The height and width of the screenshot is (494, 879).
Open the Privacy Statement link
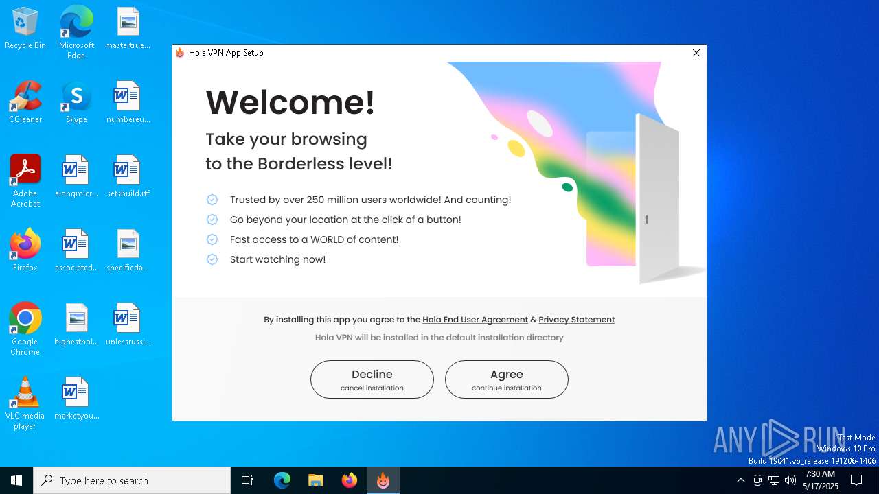click(577, 320)
